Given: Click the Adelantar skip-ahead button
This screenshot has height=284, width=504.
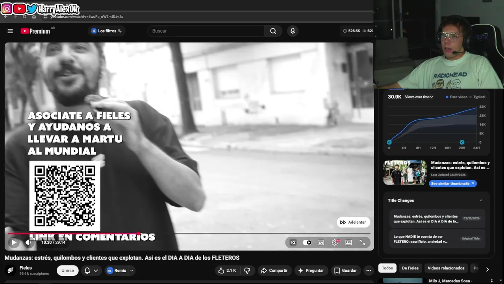Looking at the screenshot, I should [x=353, y=222].
